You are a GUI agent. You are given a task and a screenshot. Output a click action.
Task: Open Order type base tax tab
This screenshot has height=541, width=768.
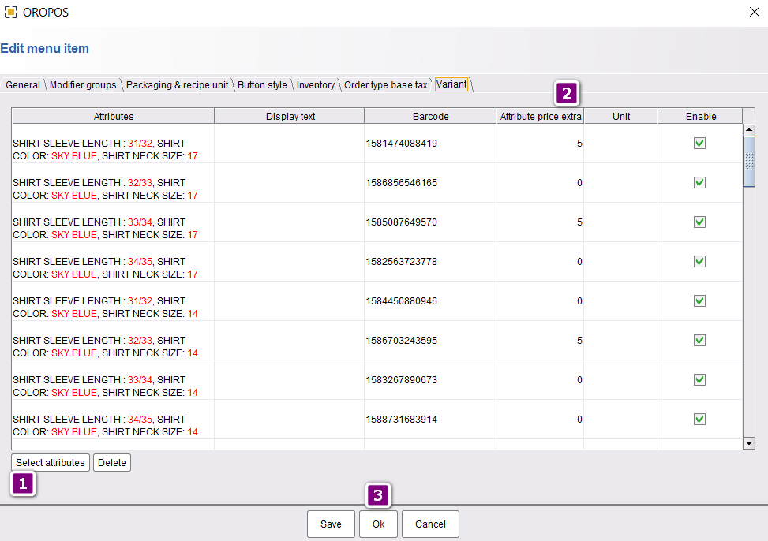385,84
